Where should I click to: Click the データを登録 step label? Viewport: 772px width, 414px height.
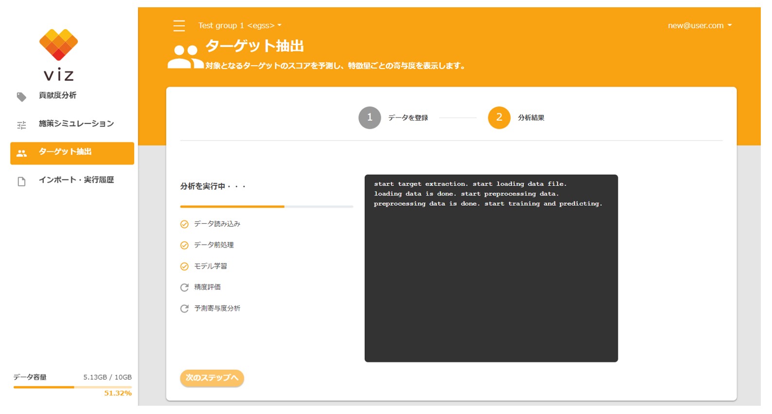[x=408, y=118]
